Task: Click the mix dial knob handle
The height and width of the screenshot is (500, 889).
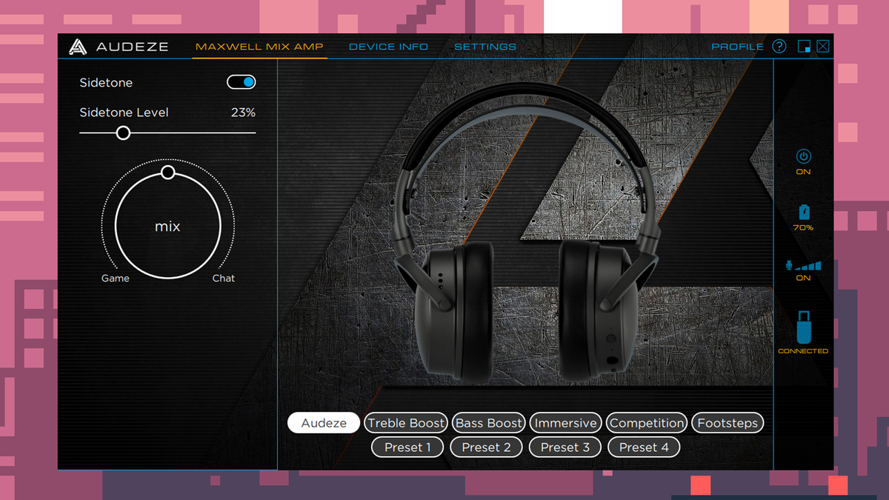Action: pyautogui.click(x=168, y=173)
